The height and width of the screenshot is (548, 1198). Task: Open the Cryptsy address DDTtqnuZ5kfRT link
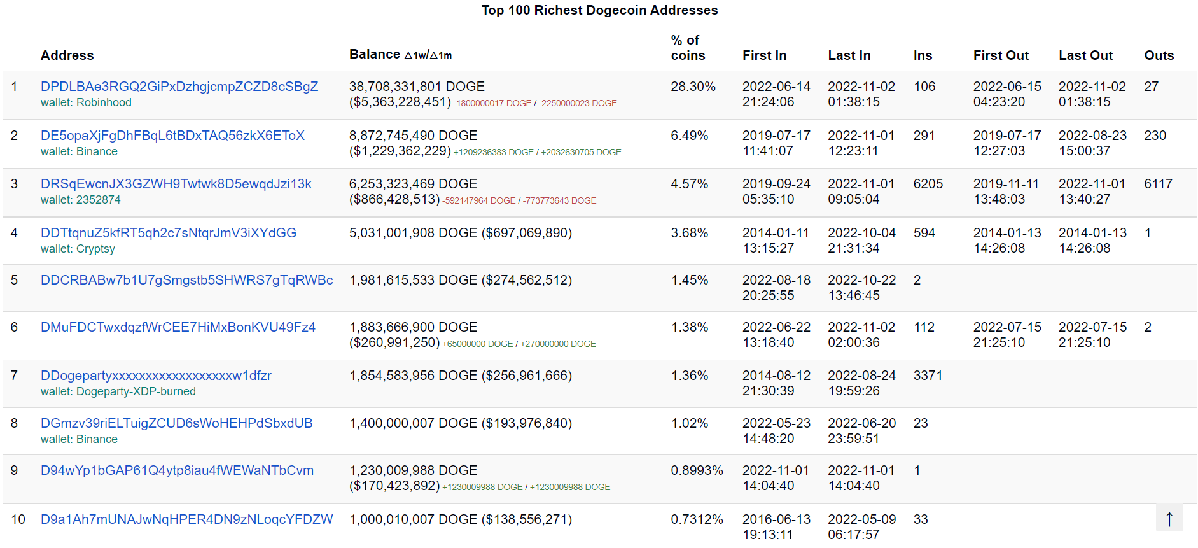point(168,233)
